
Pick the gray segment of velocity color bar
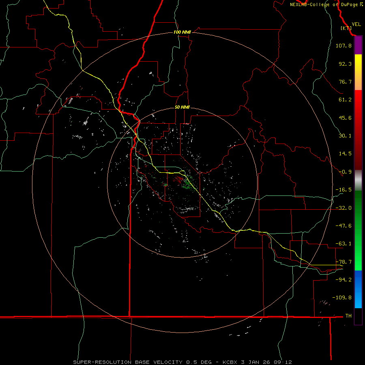click(x=358, y=180)
